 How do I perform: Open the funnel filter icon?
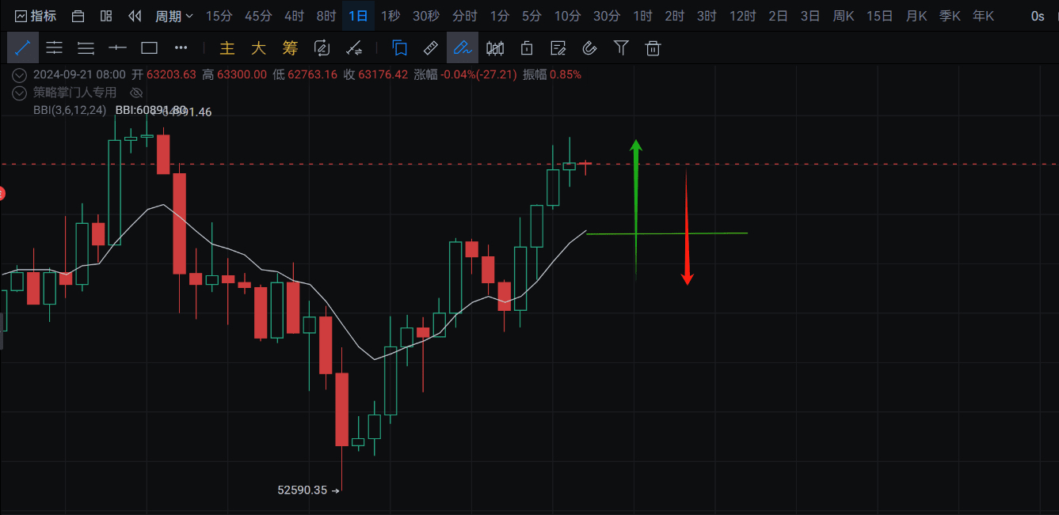pyautogui.click(x=621, y=48)
